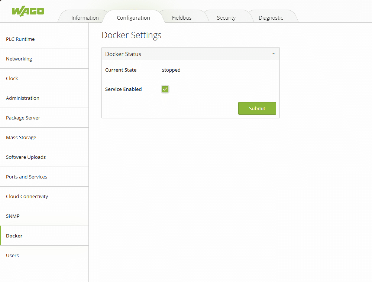The height and width of the screenshot is (282, 372).
Task: Submit the Docker status settings
Action: pos(257,108)
